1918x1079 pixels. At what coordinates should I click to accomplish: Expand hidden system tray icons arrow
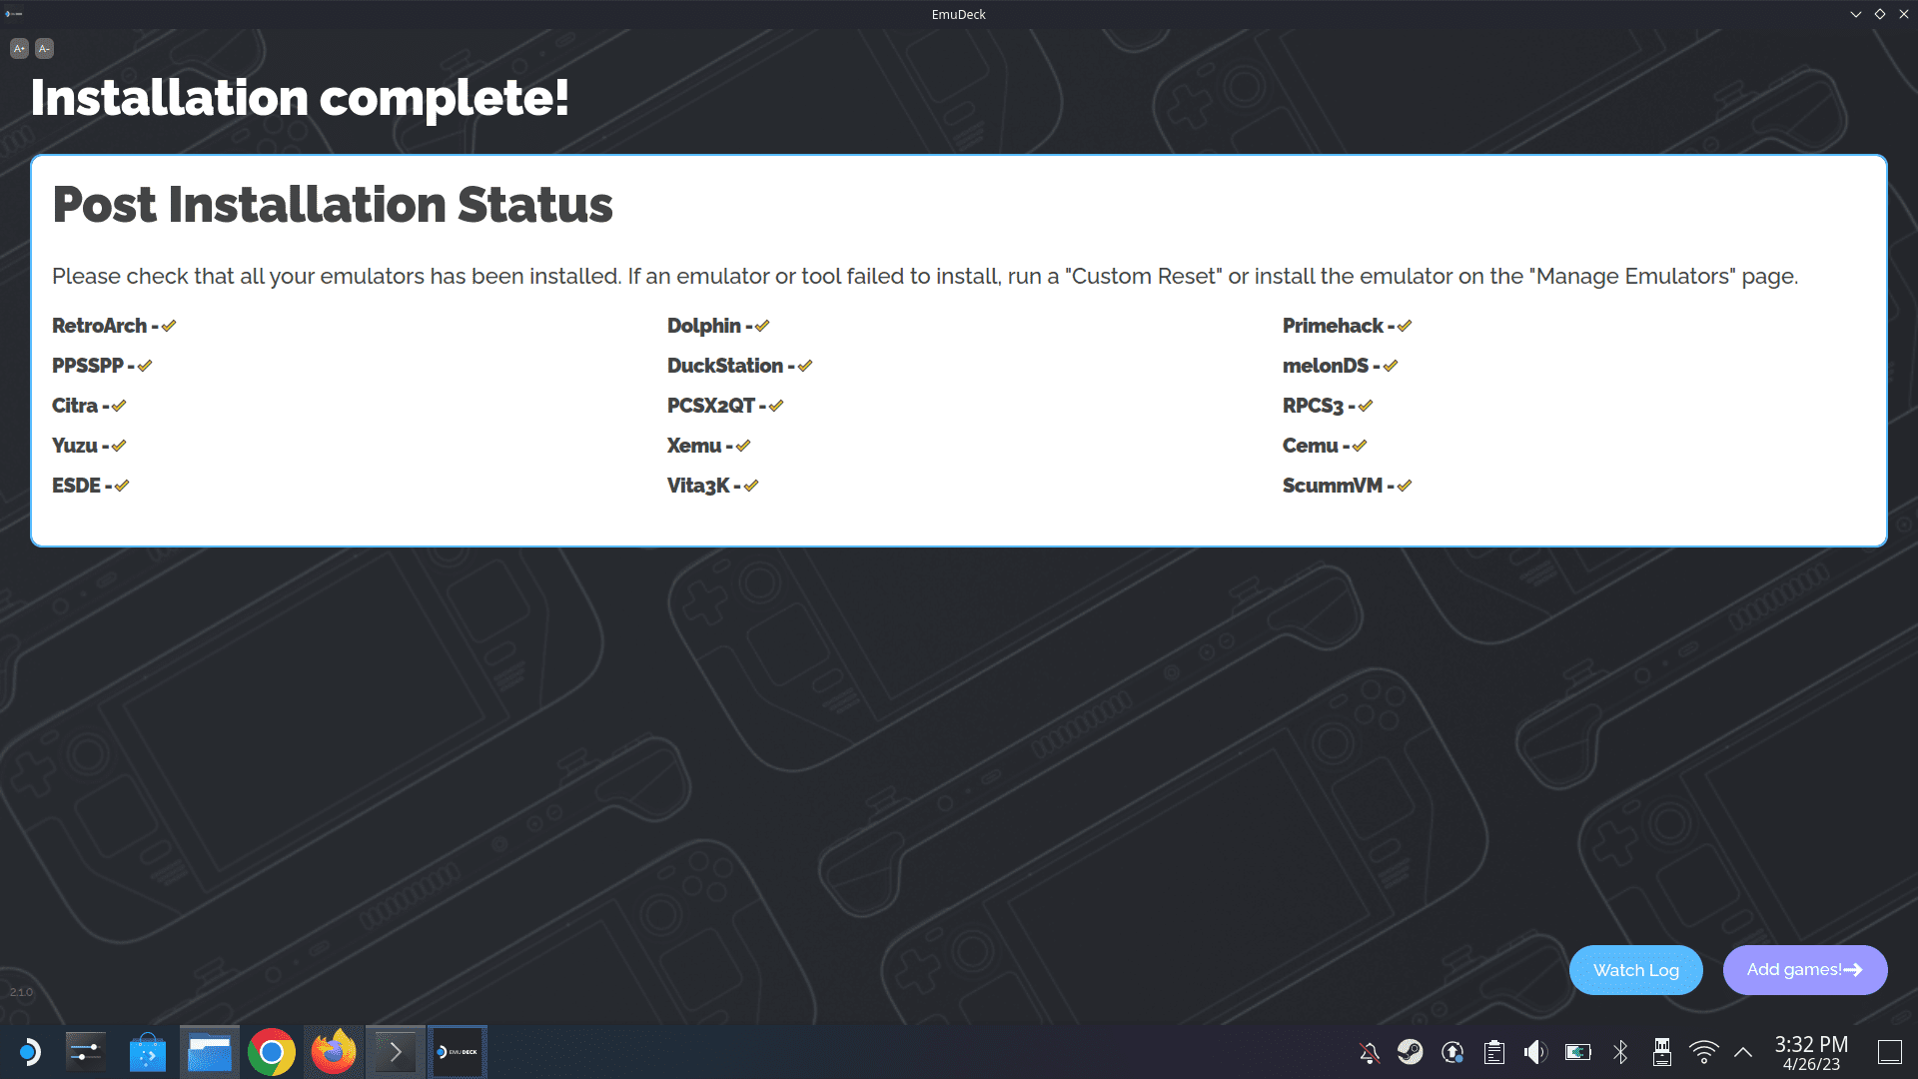1743,1052
